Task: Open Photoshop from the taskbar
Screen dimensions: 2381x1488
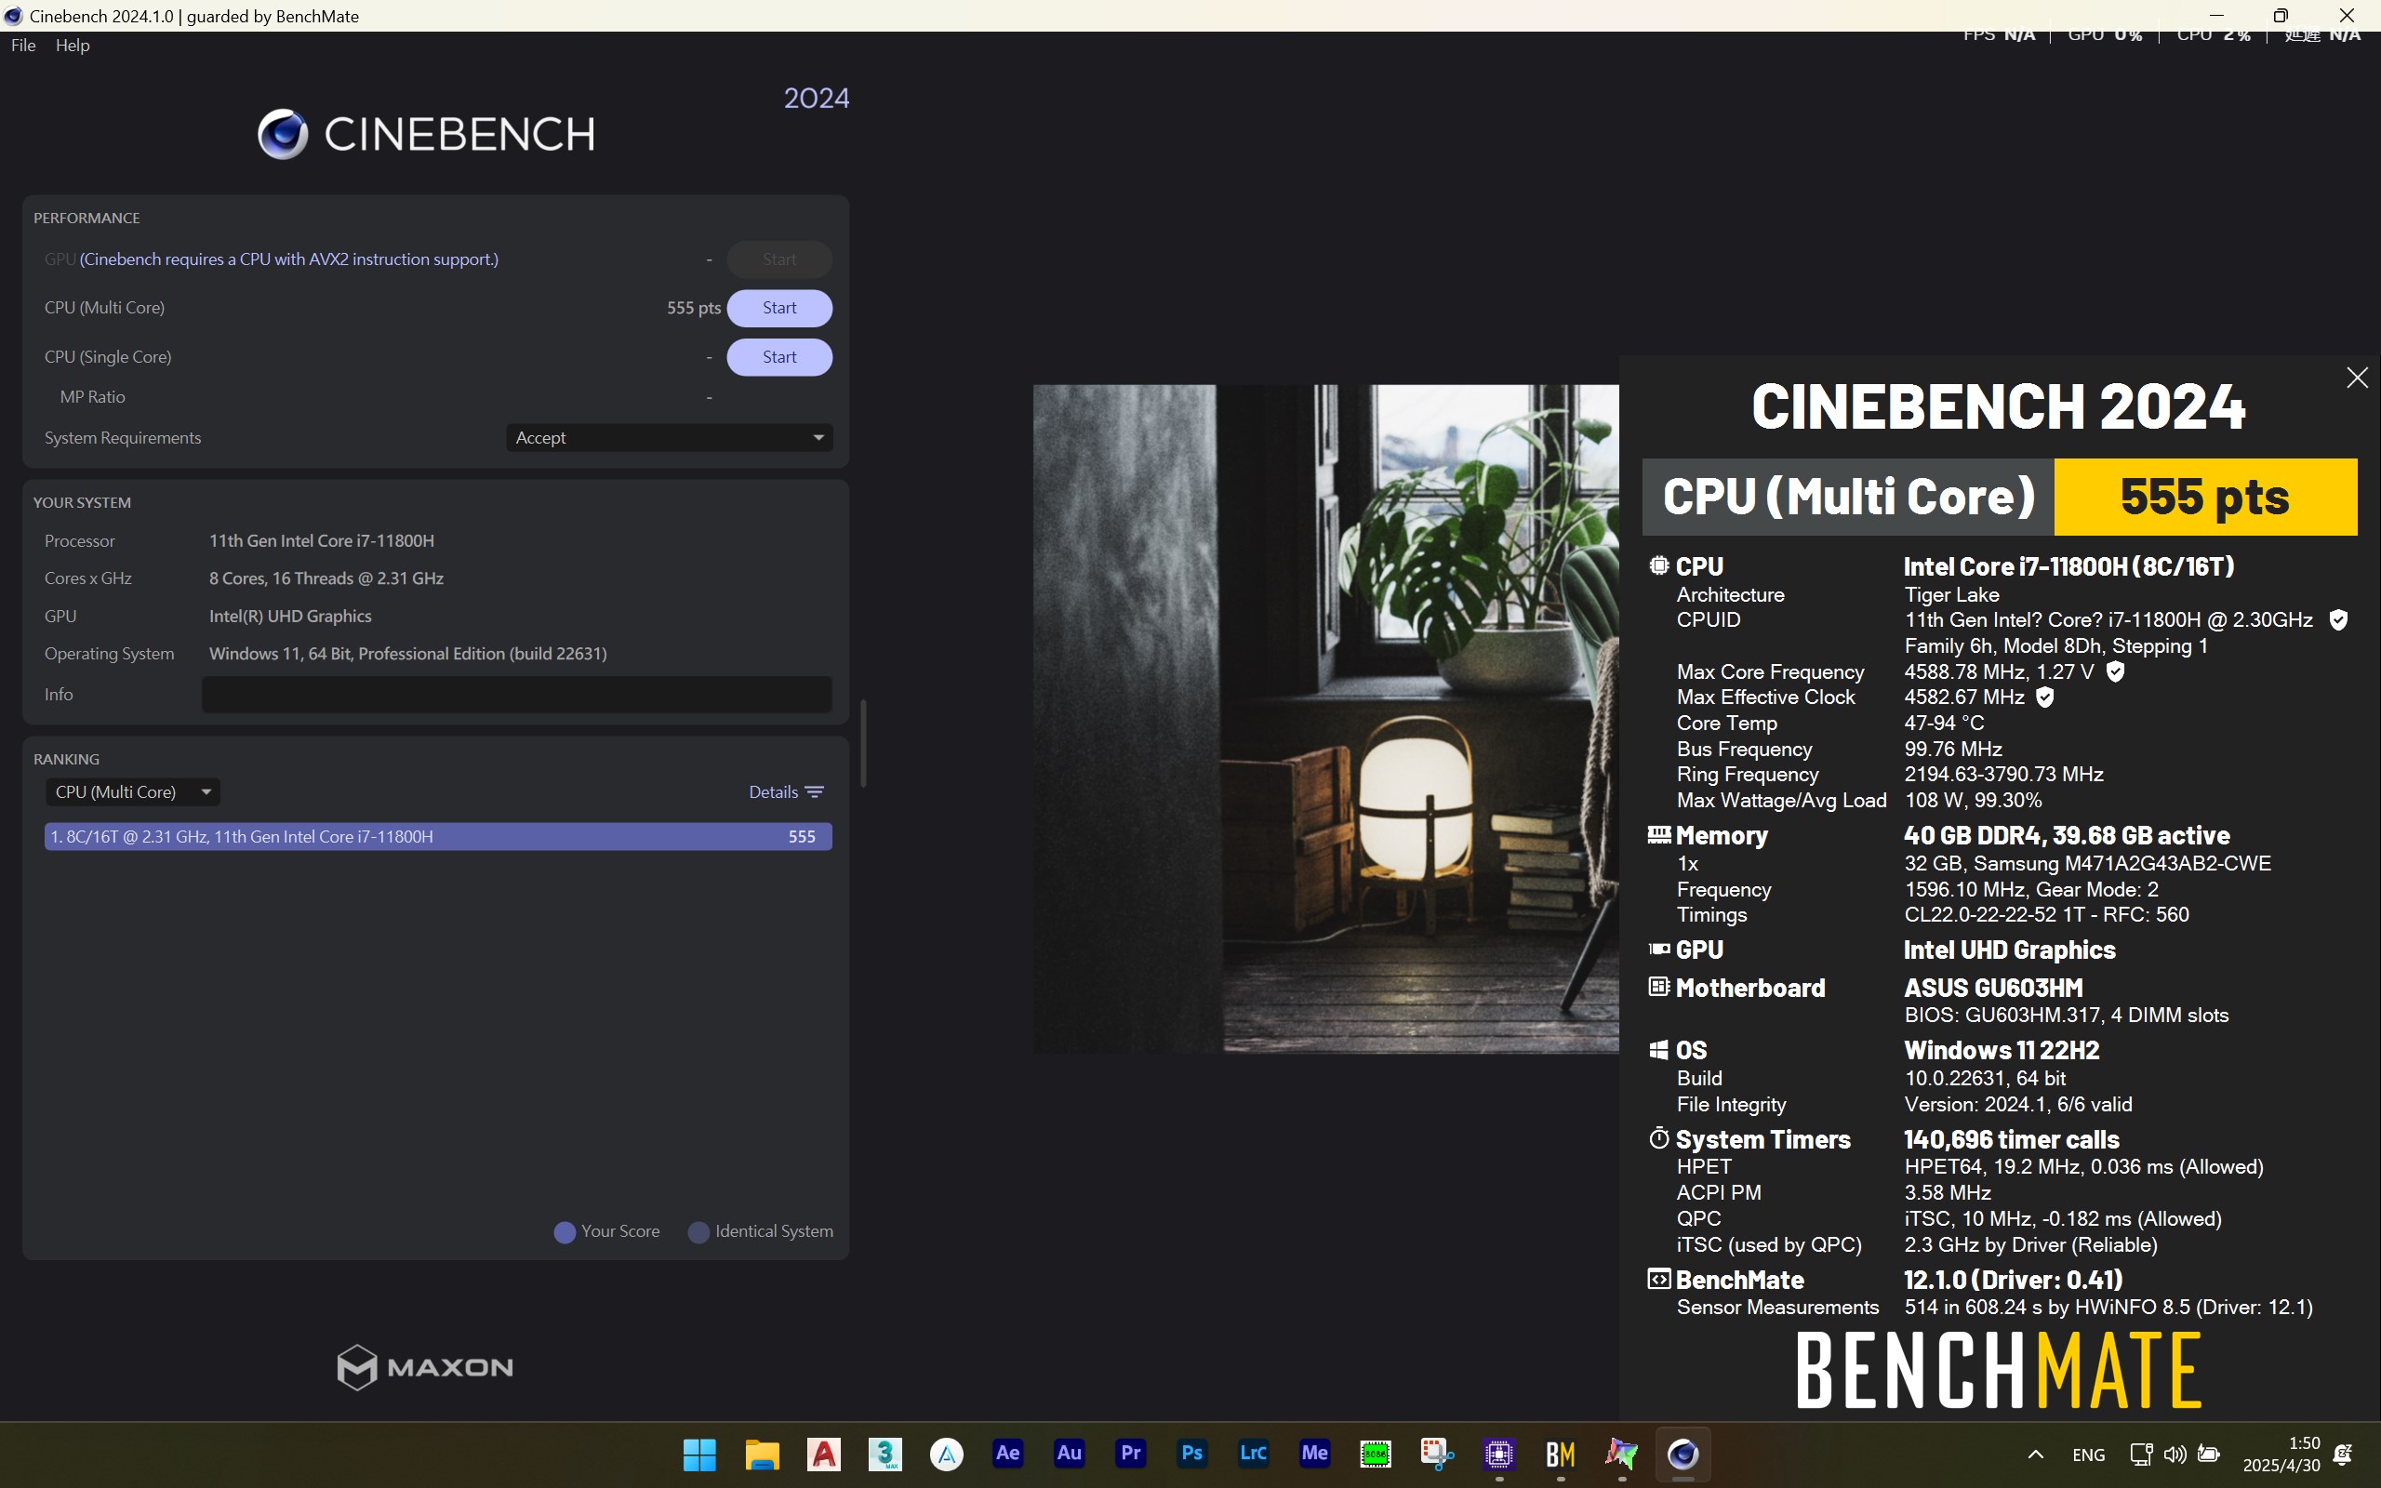Action: (1191, 1454)
